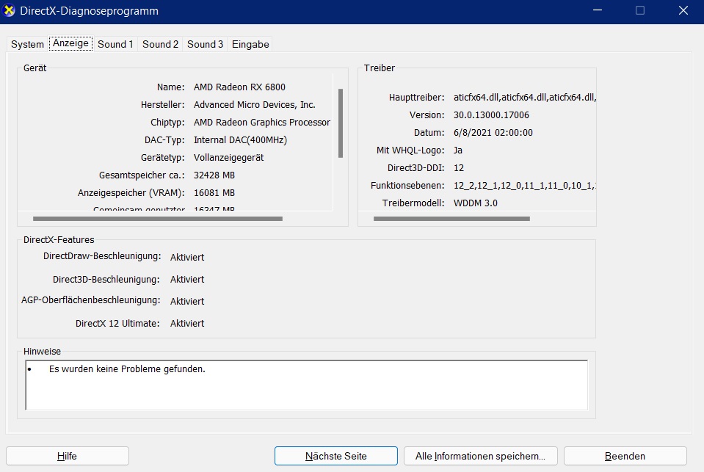This screenshot has width=704, height=472.
Task: Click Aktiviert next to DirectDraw-Beschleunigung
Action: click(187, 258)
